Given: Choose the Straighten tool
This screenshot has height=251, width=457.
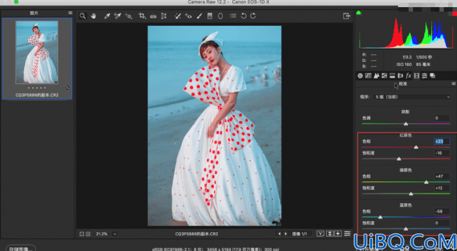Looking at the screenshot, I should [153, 16].
